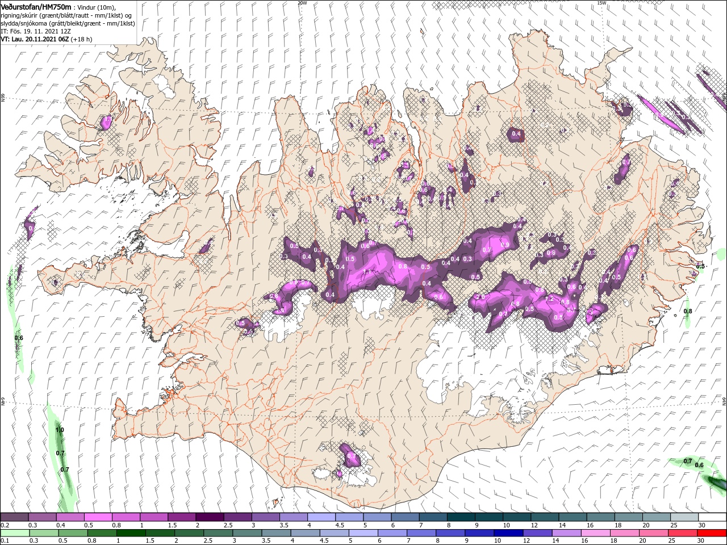Pick the top-row dark teal swatch between 8 and 9
The height and width of the screenshot is (545, 727).
(461, 517)
